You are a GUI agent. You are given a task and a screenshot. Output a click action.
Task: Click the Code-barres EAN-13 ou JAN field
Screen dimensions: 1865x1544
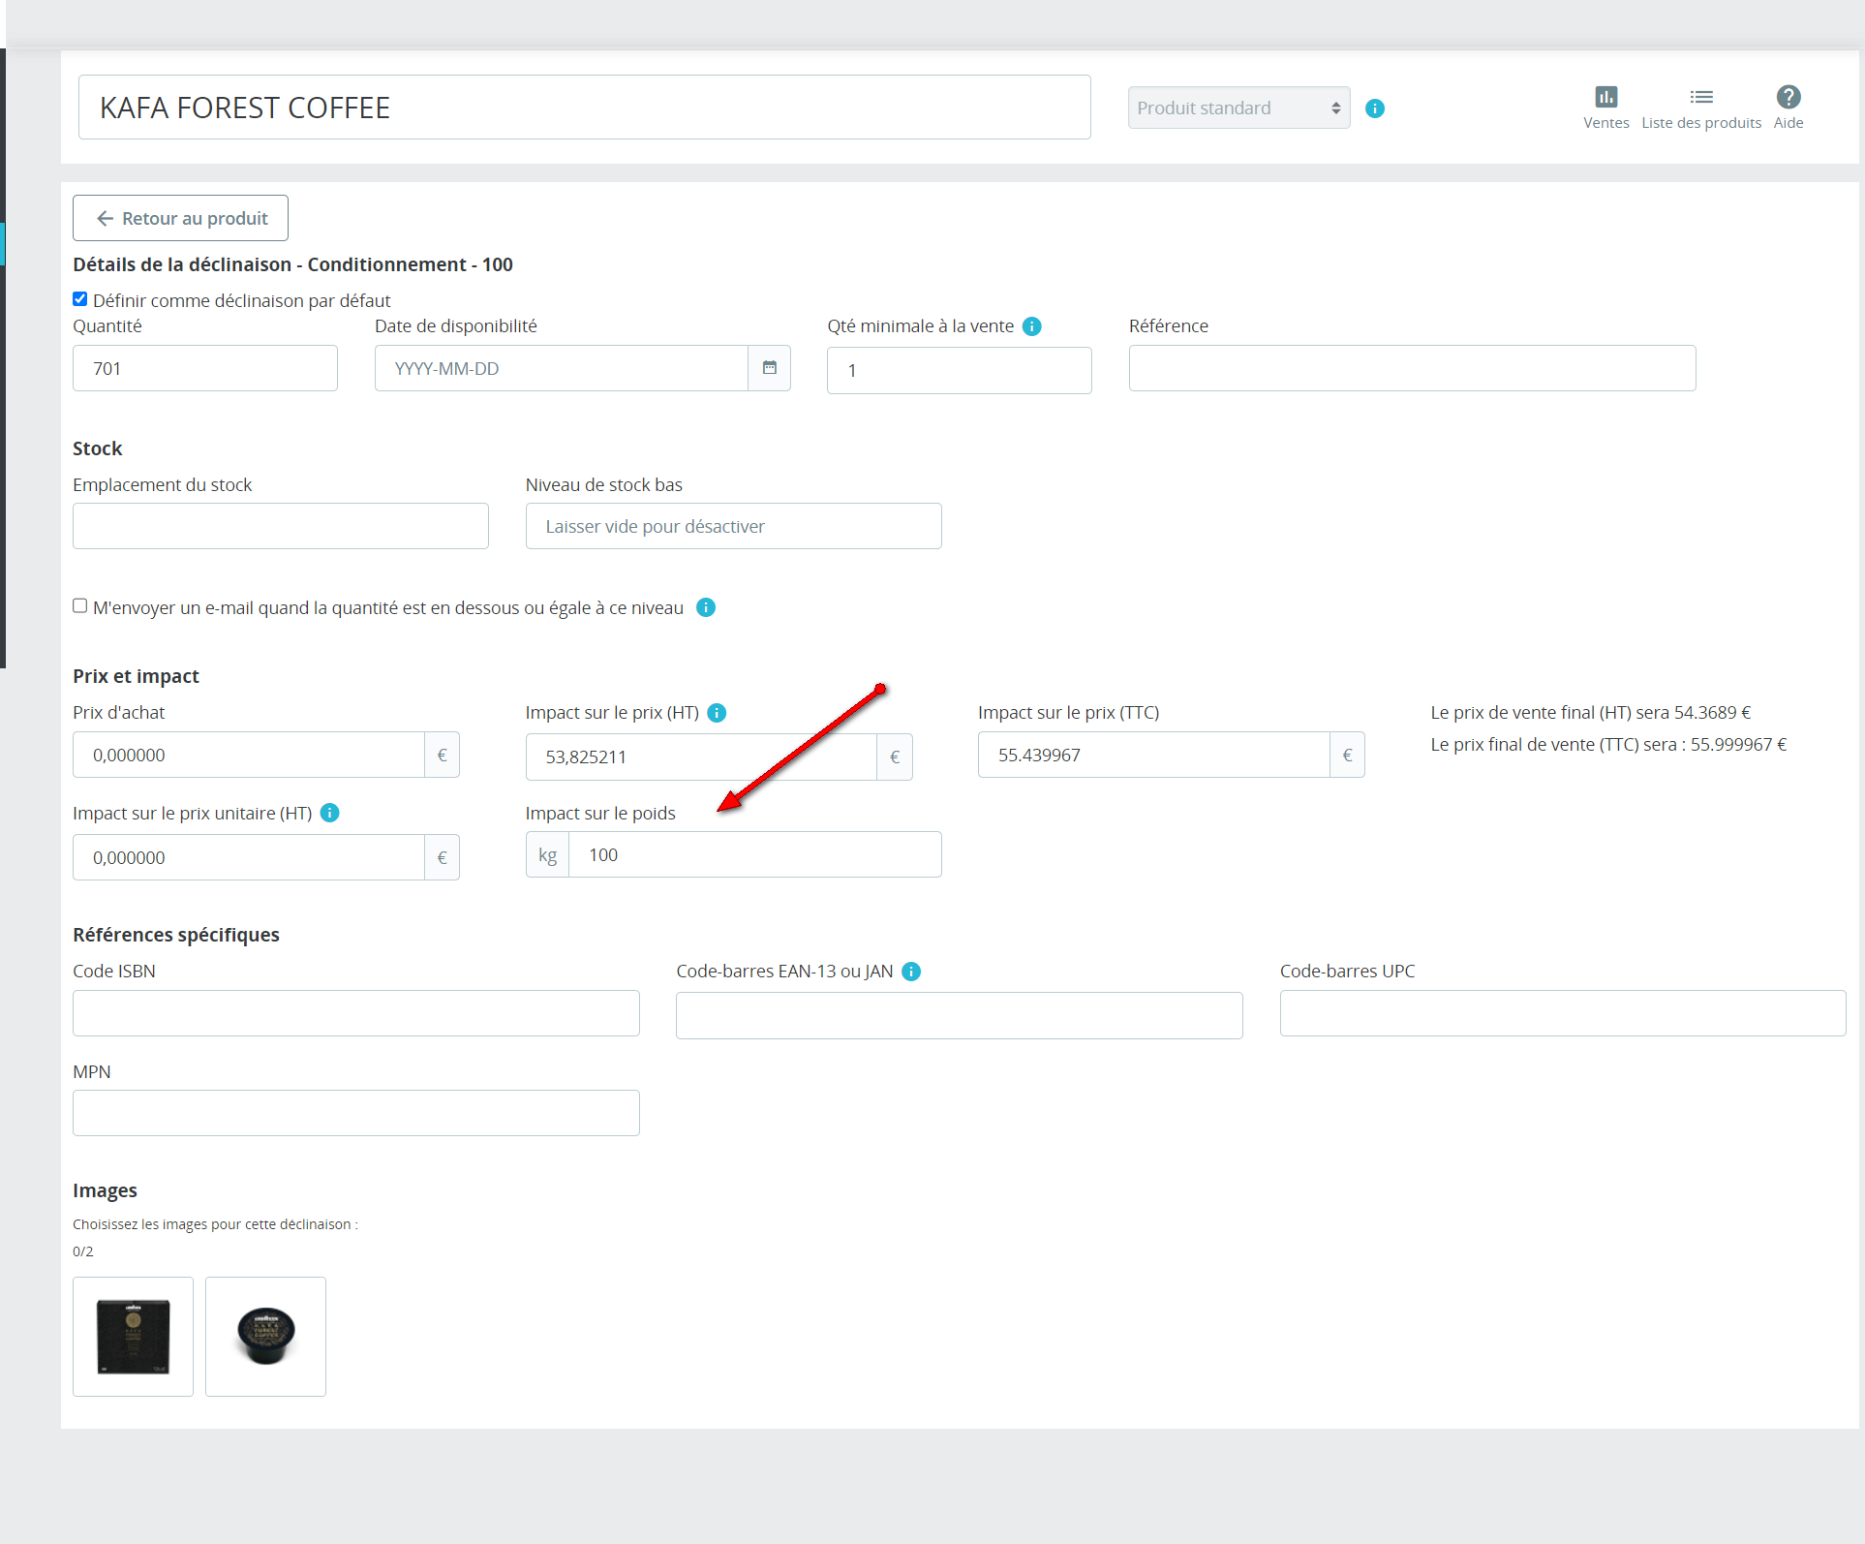click(960, 1015)
